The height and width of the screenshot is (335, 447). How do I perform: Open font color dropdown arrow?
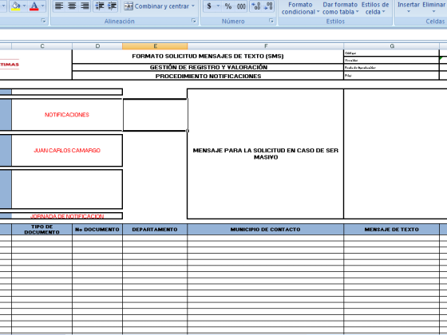[42, 6]
